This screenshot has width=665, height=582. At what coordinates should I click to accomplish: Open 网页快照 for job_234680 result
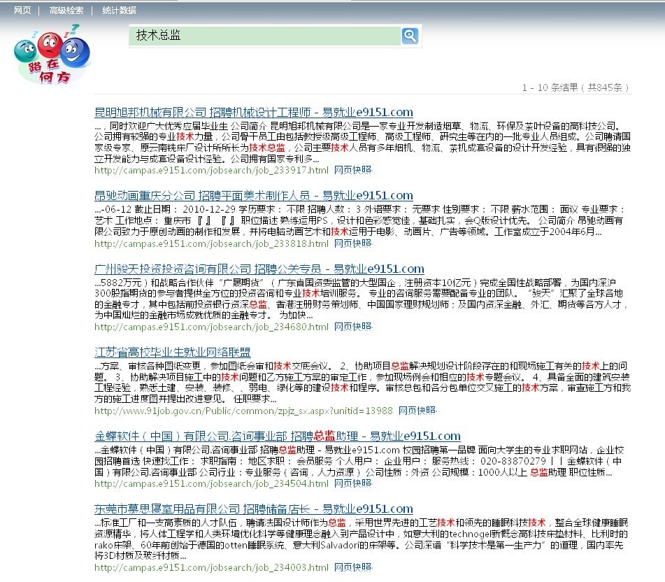pyautogui.click(x=353, y=327)
